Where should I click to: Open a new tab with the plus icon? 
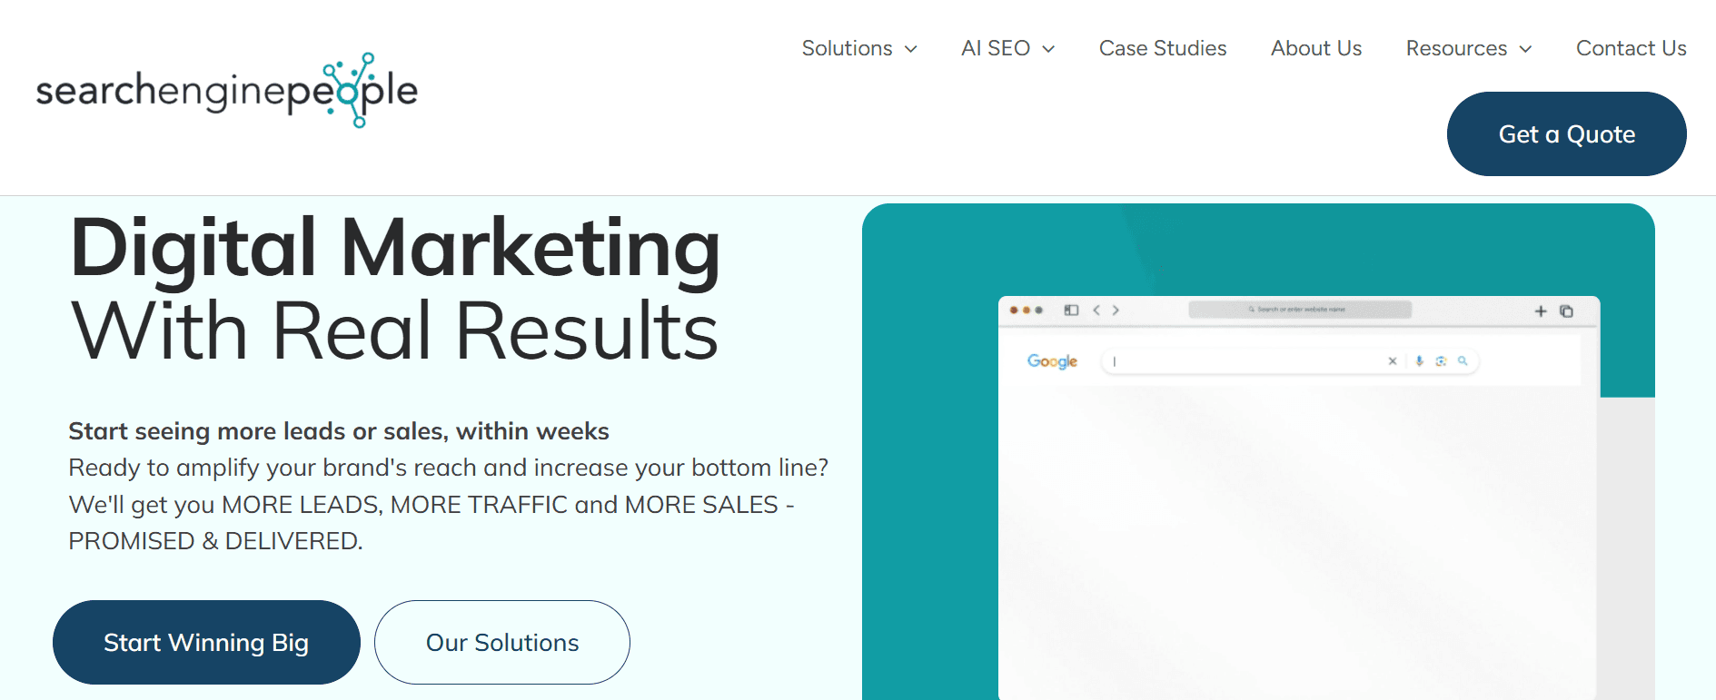(x=1542, y=311)
